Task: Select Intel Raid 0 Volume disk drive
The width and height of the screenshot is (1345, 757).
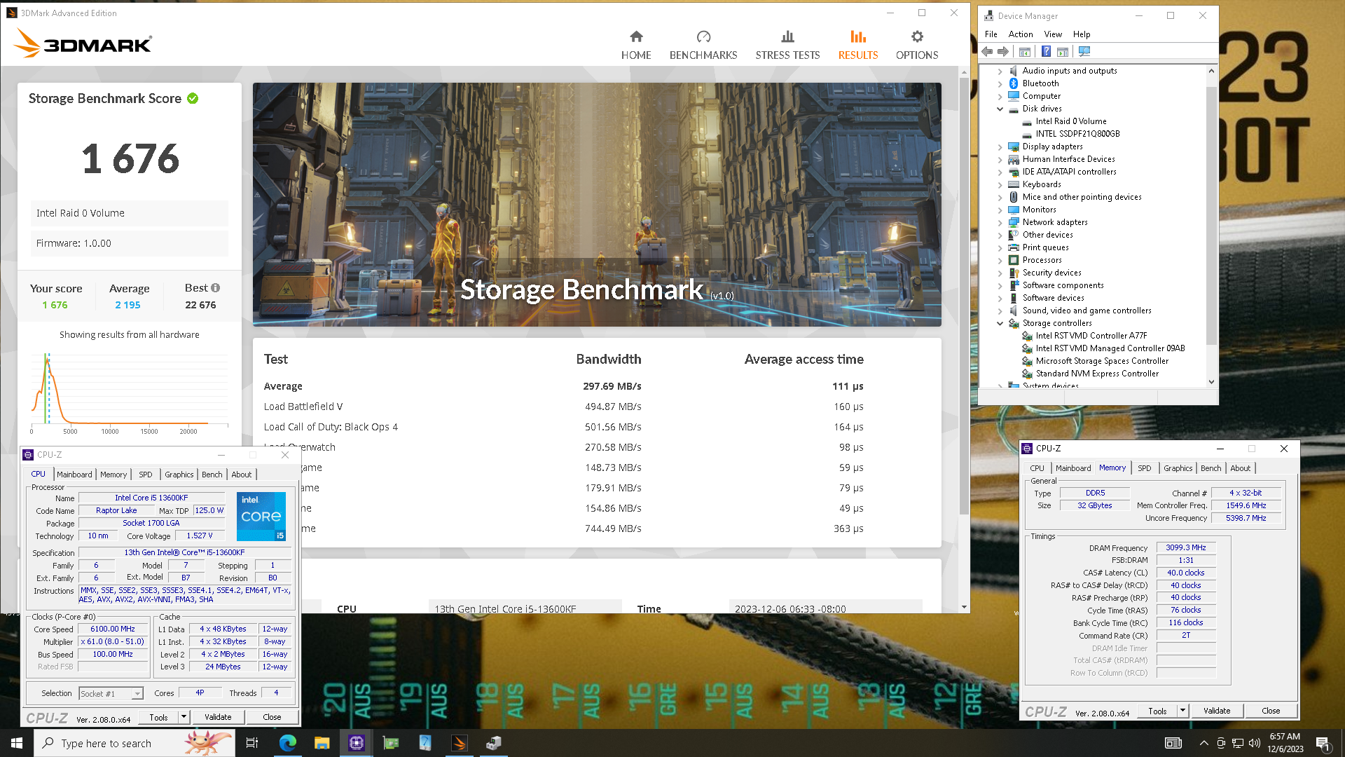Action: [1070, 121]
